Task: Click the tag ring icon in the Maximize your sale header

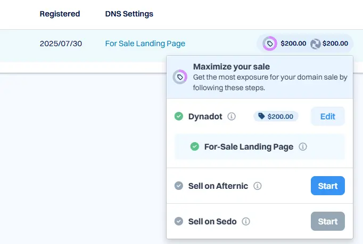Action: click(180, 77)
